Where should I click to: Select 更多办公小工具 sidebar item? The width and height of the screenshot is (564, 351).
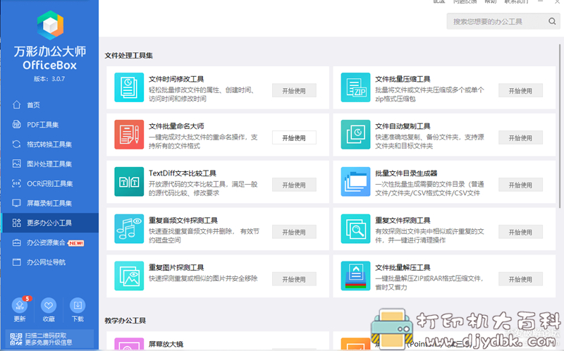(49, 223)
